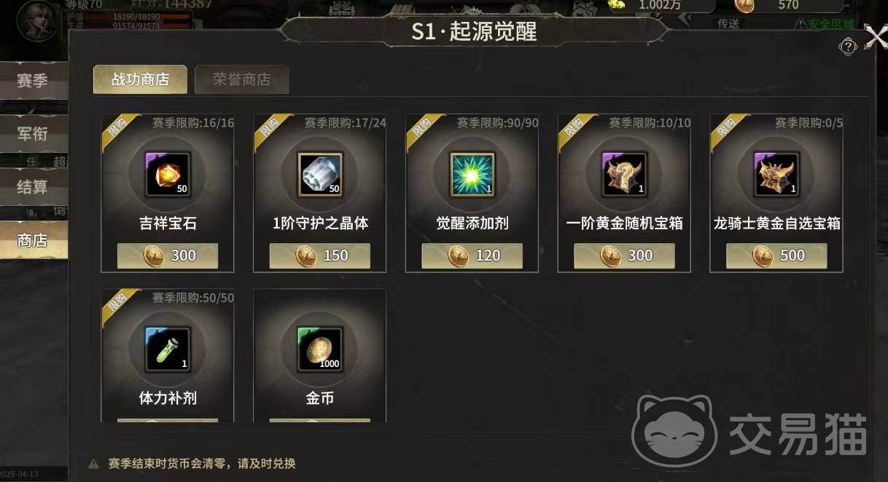Close the S1·起源觉醒 shop window
888x482 pixels.
[x=876, y=36]
